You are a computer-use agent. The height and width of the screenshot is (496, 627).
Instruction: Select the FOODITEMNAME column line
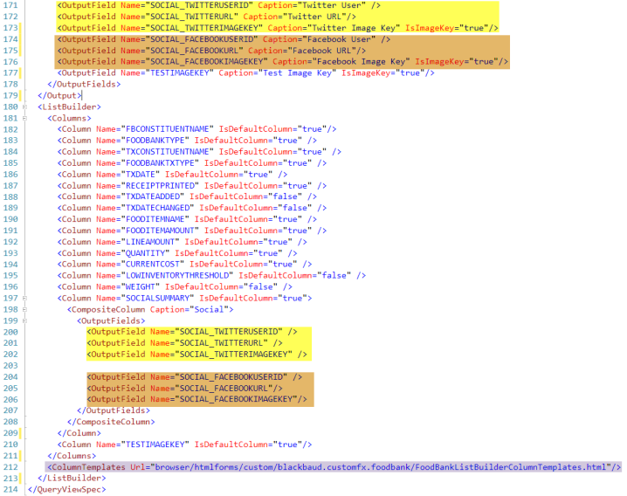(187, 219)
